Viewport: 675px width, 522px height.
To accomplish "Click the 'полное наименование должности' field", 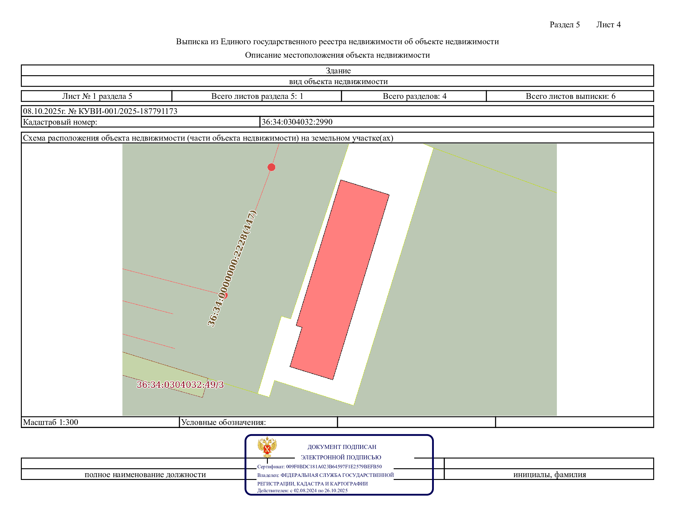I will [x=145, y=474].
